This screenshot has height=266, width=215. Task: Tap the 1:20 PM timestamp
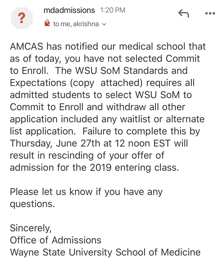click(113, 10)
